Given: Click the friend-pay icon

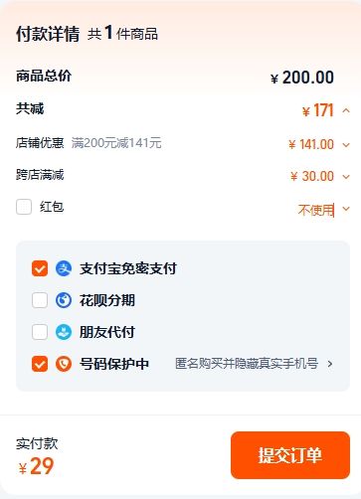Looking at the screenshot, I should point(64,332).
